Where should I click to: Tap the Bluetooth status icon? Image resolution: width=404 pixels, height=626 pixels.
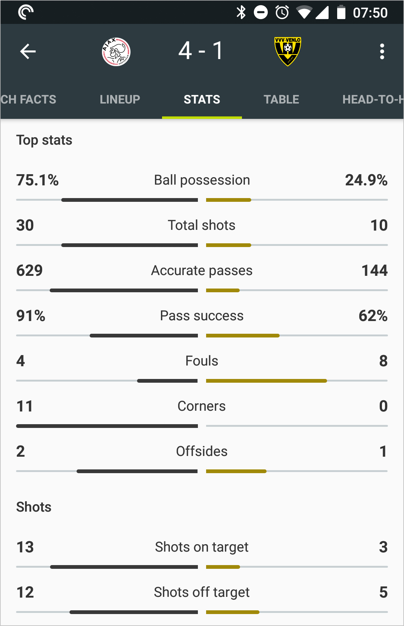(241, 12)
